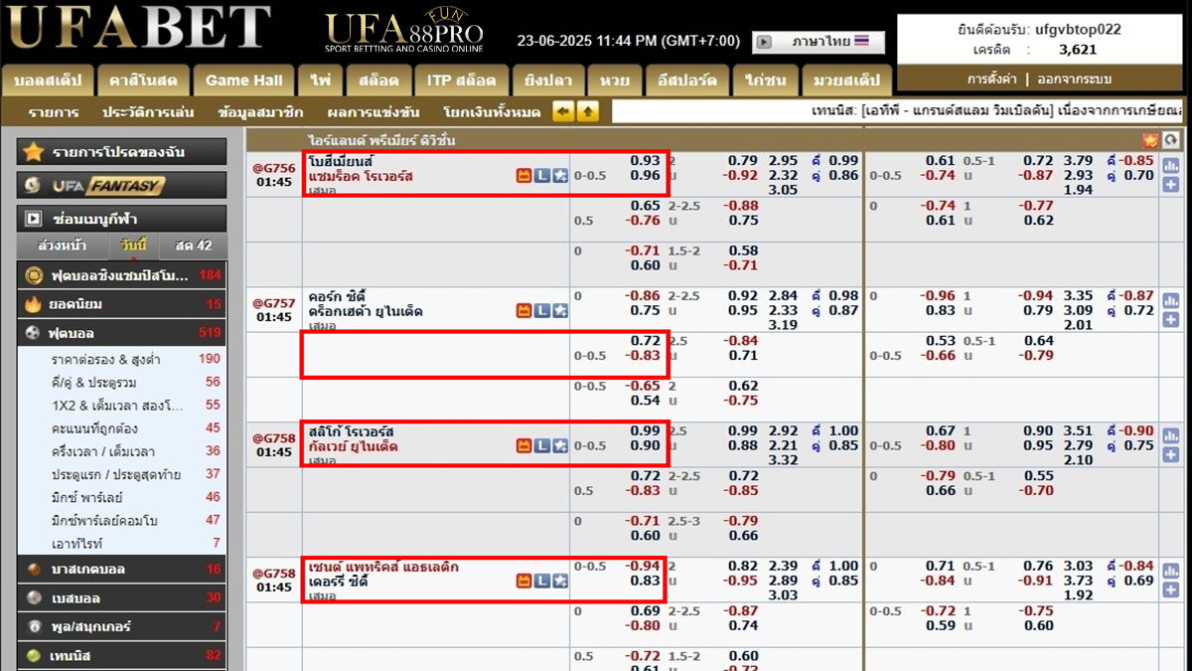Open live TV icon for เดอร์รี่ ซิตี้ match

pyautogui.click(x=523, y=581)
